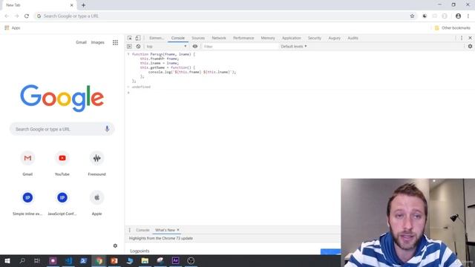
Task: Switch to the Console tab
Action: (x=178, y=38)
